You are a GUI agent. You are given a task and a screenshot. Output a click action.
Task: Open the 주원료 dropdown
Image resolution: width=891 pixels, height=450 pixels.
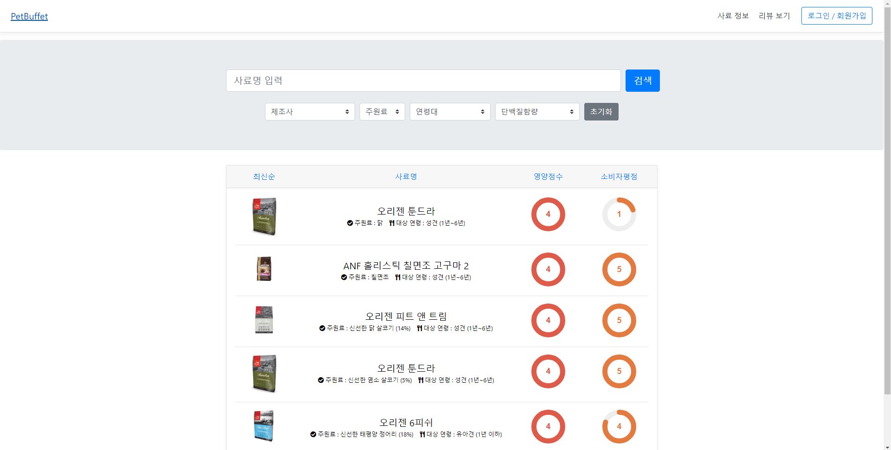[x=382, y=112]
